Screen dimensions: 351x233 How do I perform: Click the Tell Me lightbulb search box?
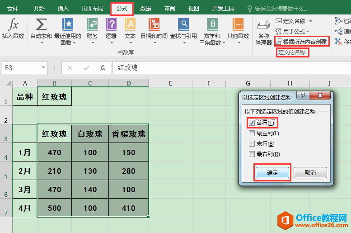[278, 9]
